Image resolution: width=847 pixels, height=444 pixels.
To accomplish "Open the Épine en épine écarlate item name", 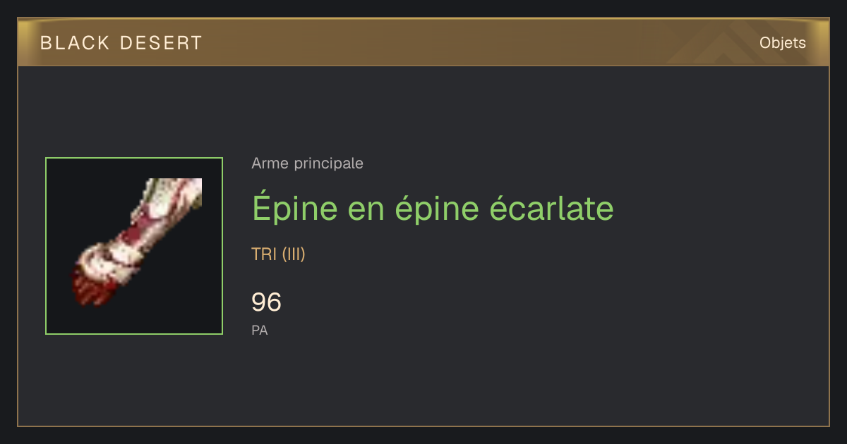I will pyautogui.click(x=433, y=209).
